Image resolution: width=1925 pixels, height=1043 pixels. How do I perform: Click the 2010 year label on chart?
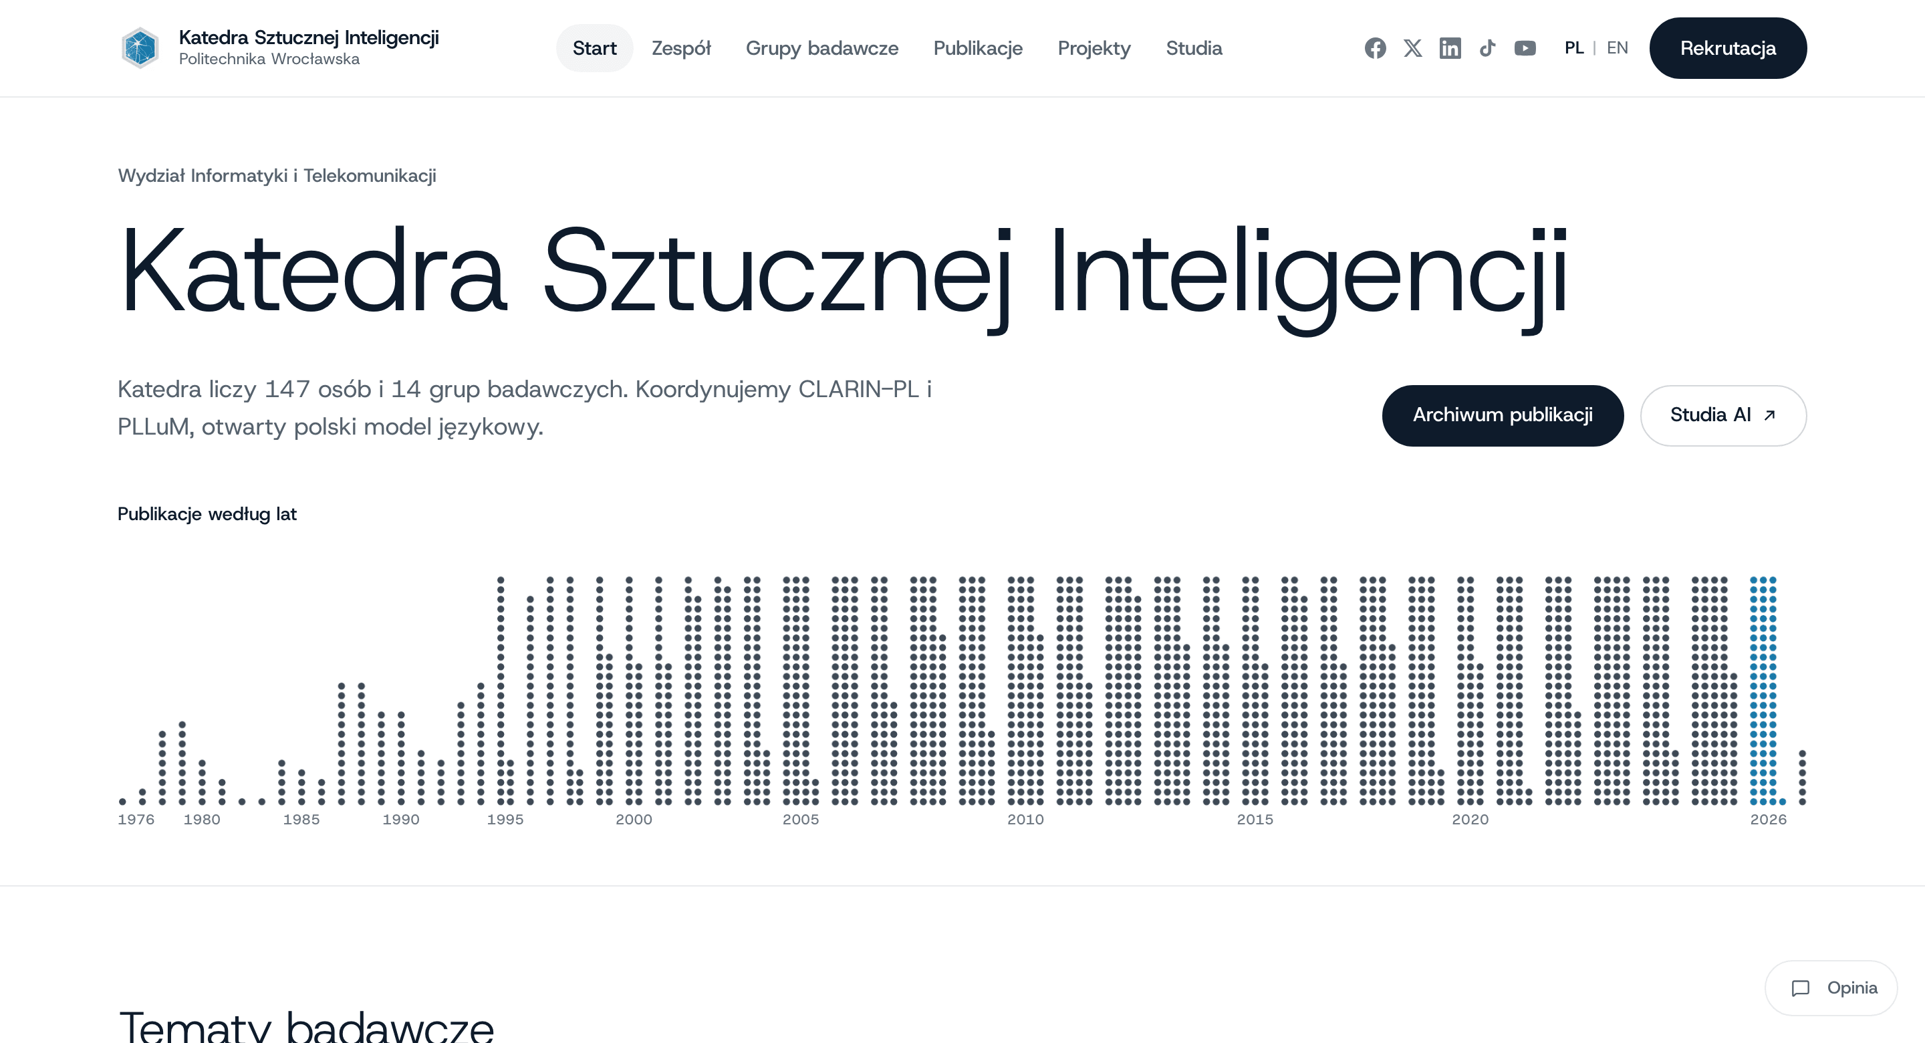(1025, 820)
